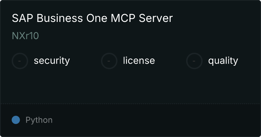Click the dash inside the quality circle
The height and width of the screenshot is (137, 261).
194,61
